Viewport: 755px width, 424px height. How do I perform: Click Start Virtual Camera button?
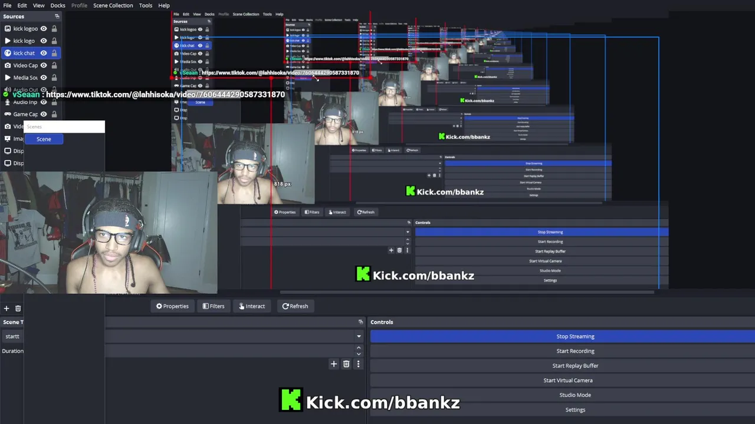click(x=563, y=380)
